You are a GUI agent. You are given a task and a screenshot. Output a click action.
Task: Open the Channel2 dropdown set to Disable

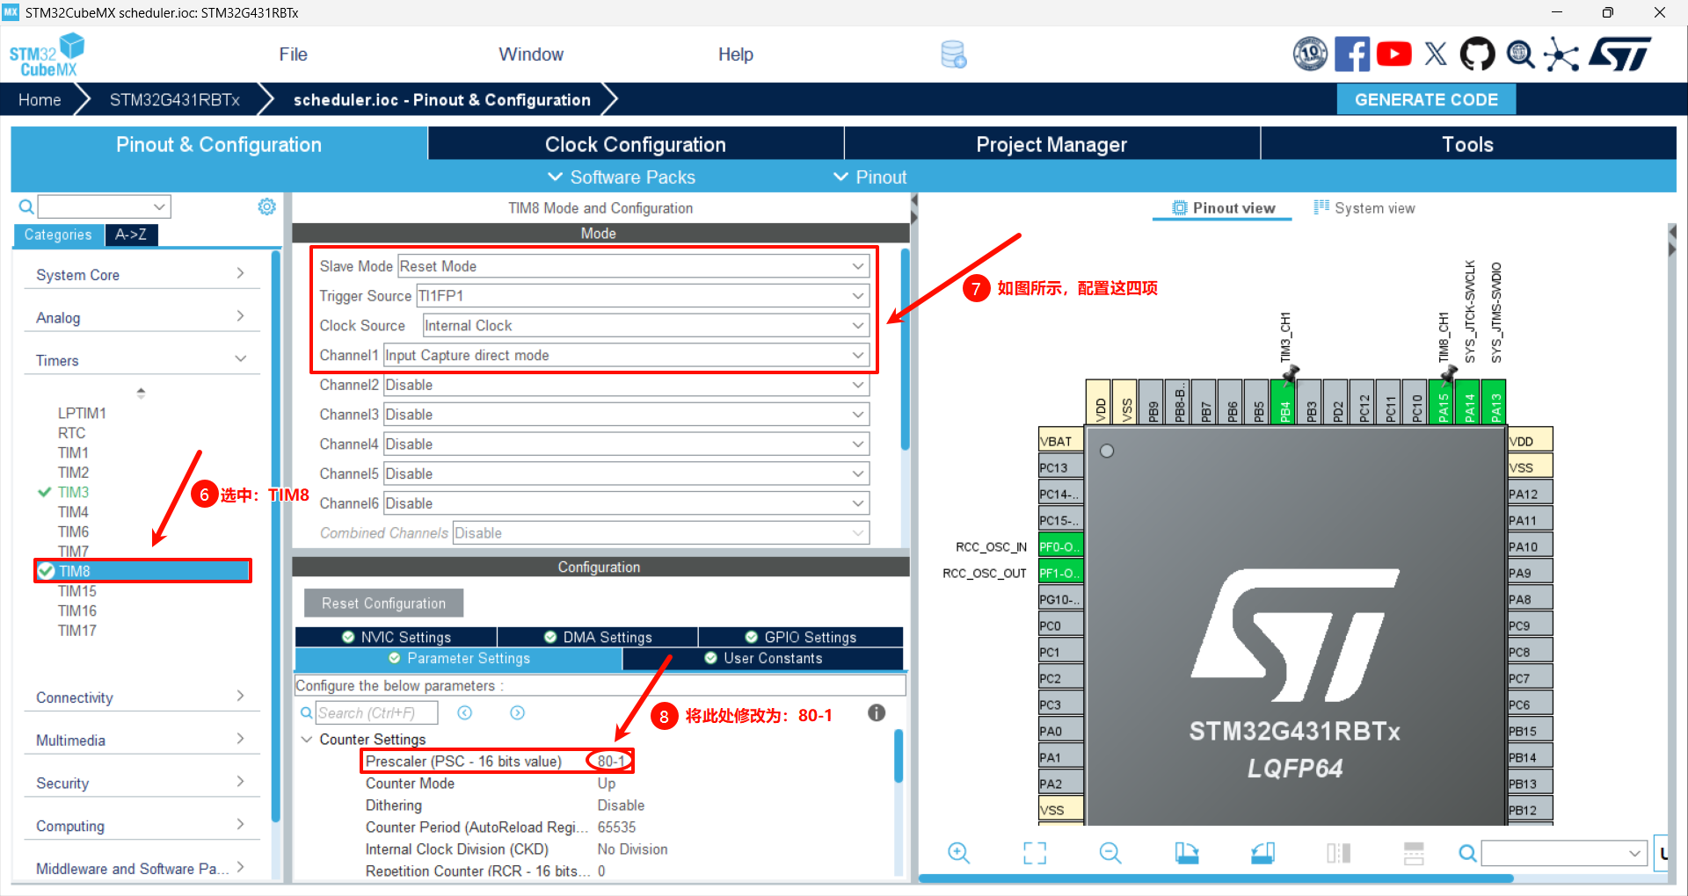coord(626,385)
